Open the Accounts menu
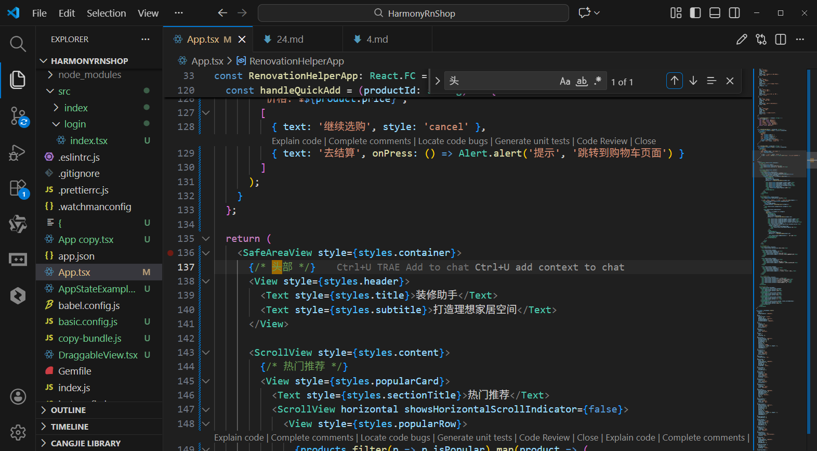Viewport: 817px width, 451px height. tap(18, 397)
